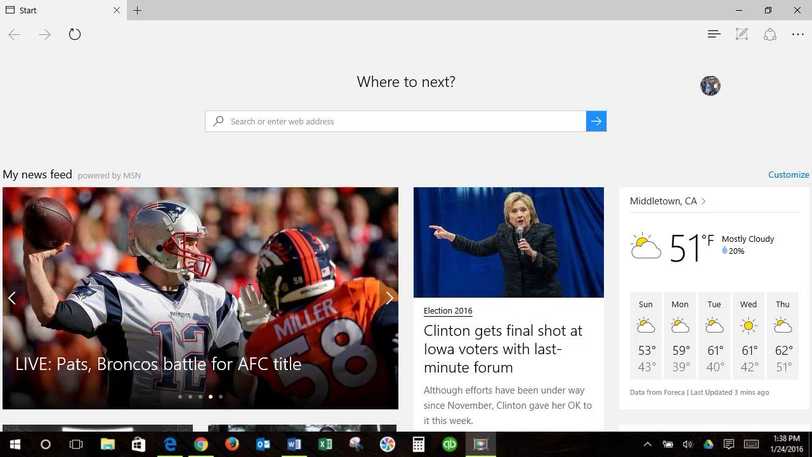Open the Windows Start menu

pos(15,444)
